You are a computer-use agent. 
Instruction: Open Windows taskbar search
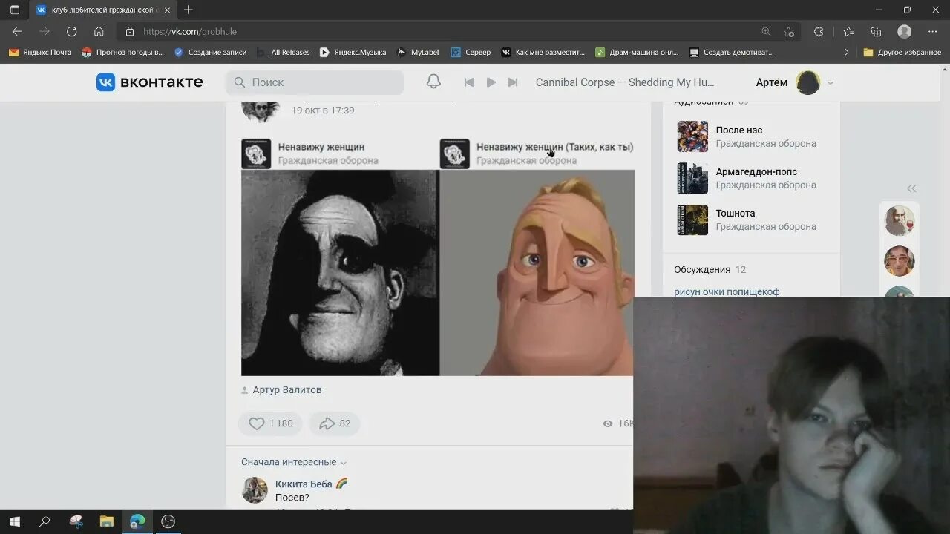pyautogui.click(x=45, y=521)
